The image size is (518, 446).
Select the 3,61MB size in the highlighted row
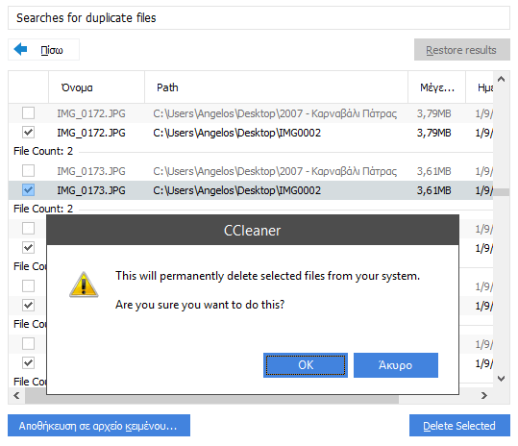point(433,190)
